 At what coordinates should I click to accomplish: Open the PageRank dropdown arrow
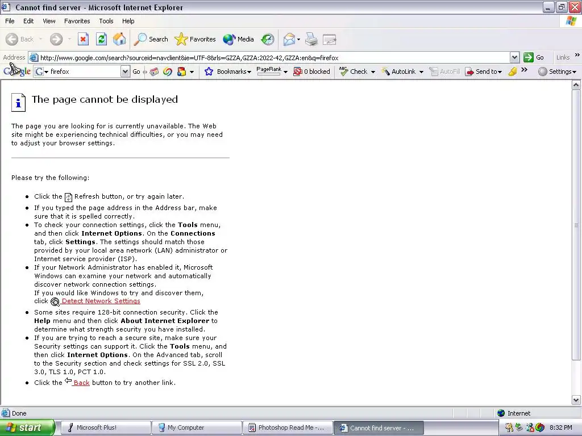coord(285,72)
